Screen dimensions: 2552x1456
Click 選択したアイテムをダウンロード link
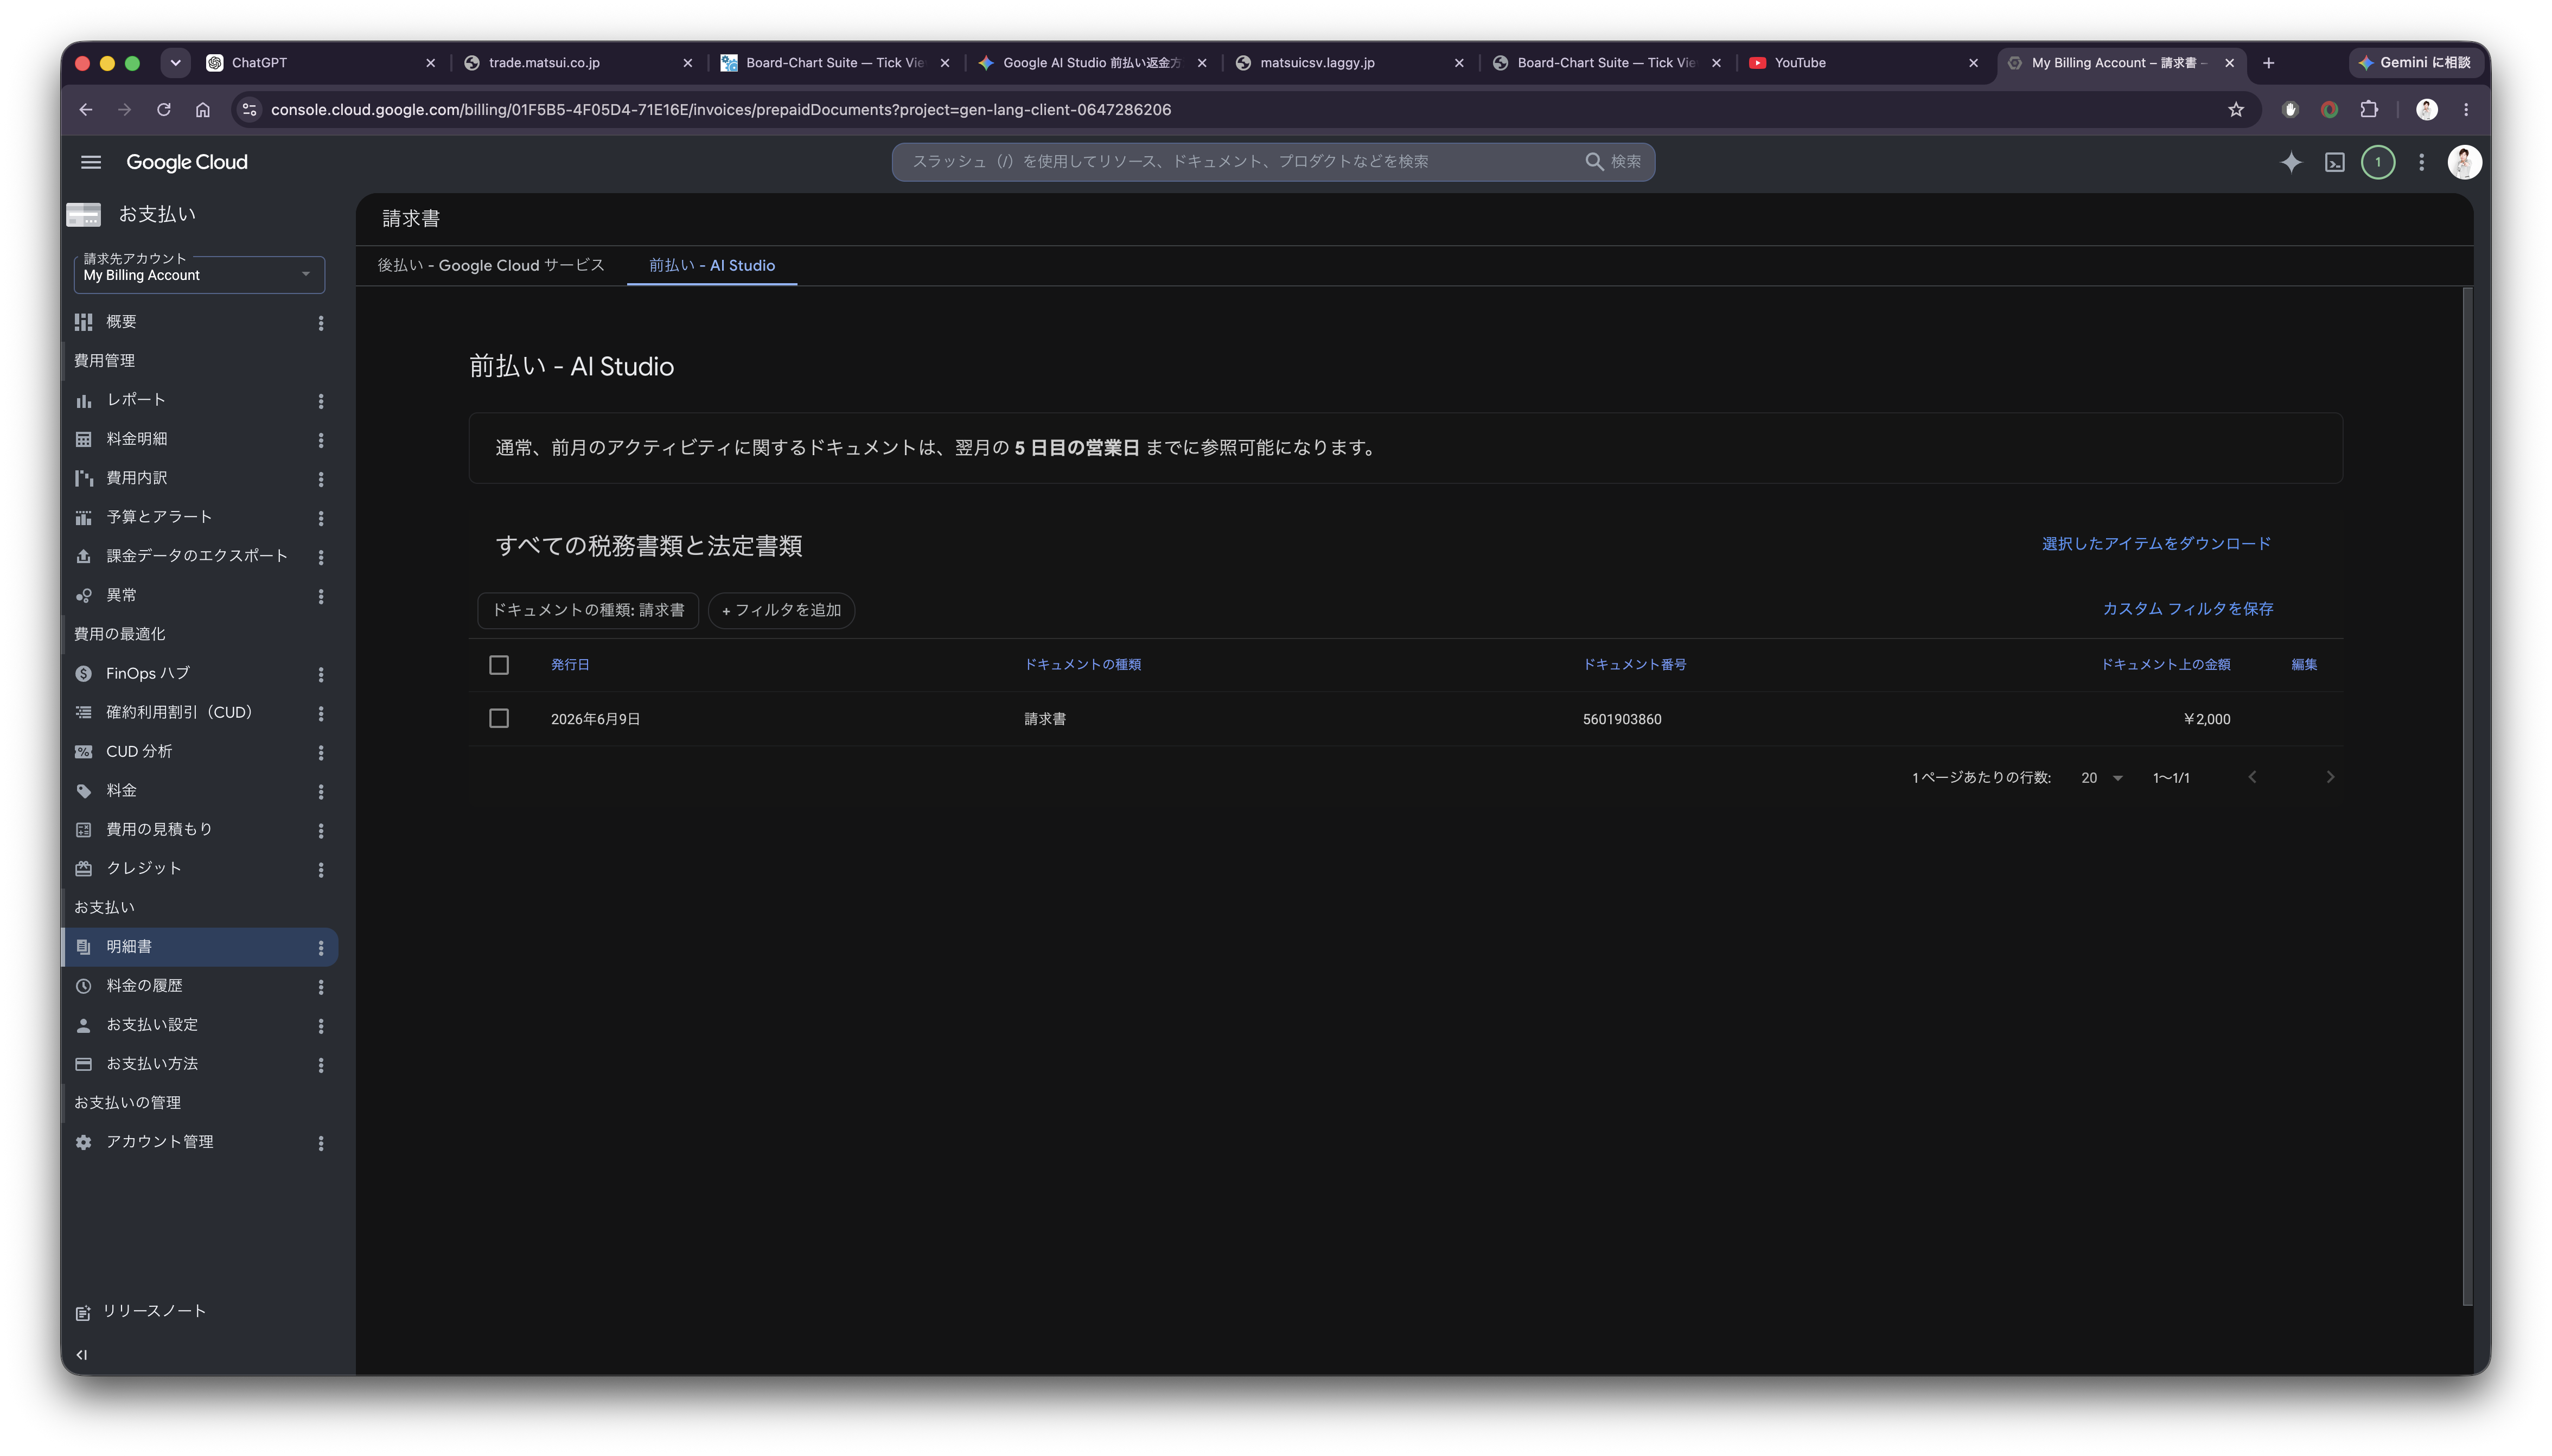click(x=2156, y=544)
